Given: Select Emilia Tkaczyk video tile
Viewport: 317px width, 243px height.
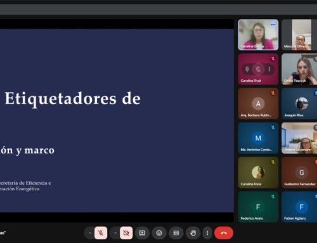Looking at the screenshot, I should click(x=299, y=69).
